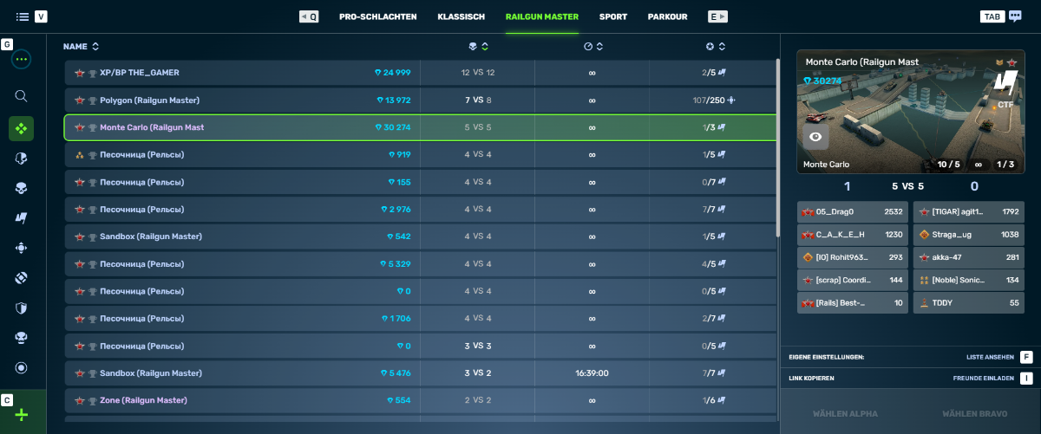Select the flag capture mode filter
Viewport: 1041px width, 434px height.
pyautogui.click(x=22, y=218)
